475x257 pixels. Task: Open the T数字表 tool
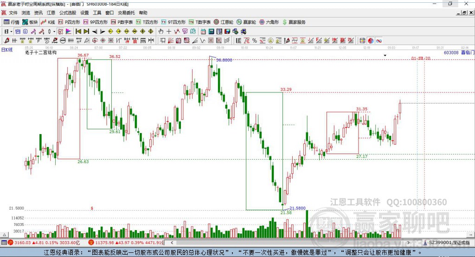(x=199, y=22)
